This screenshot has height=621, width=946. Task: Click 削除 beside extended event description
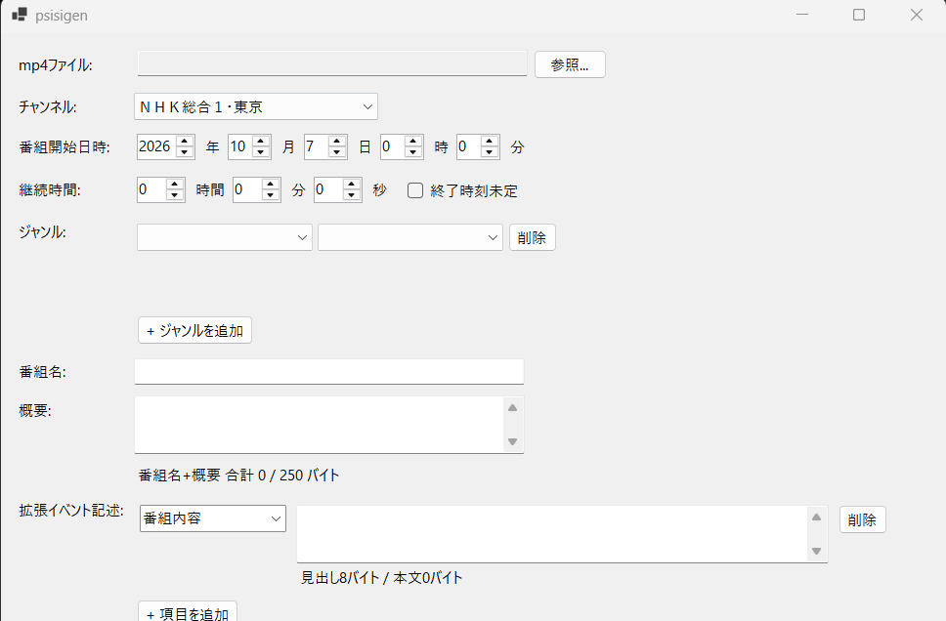point(863,519)
